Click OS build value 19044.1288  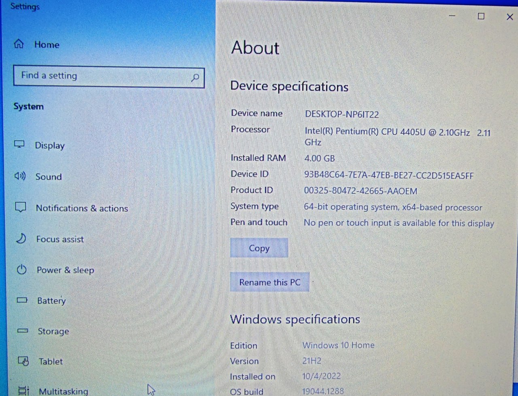coord(323,391)
